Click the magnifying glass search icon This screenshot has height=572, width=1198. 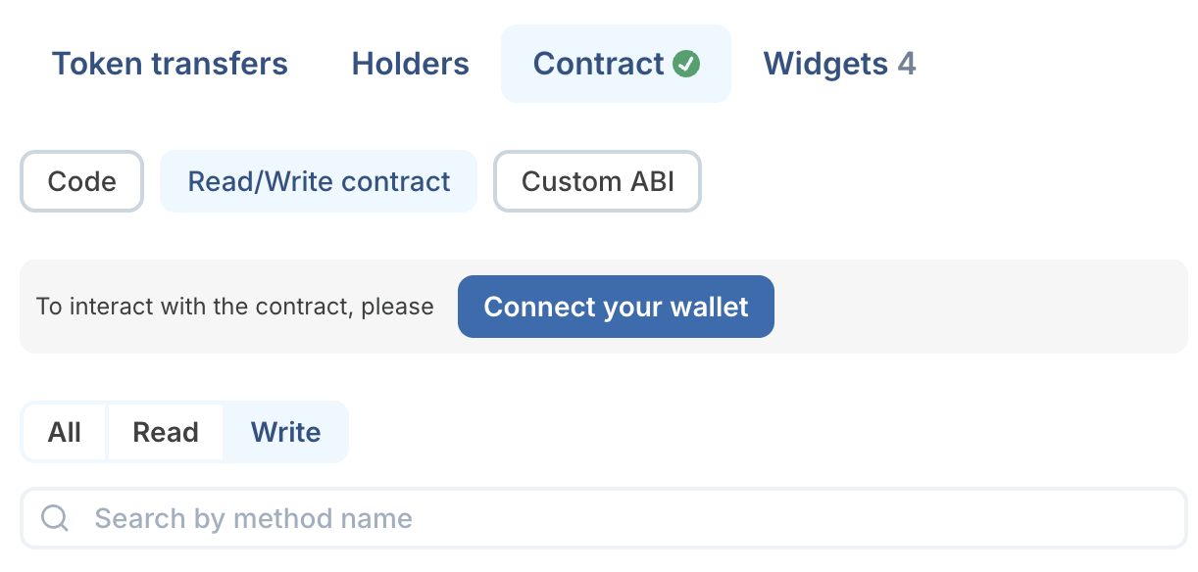55,518
